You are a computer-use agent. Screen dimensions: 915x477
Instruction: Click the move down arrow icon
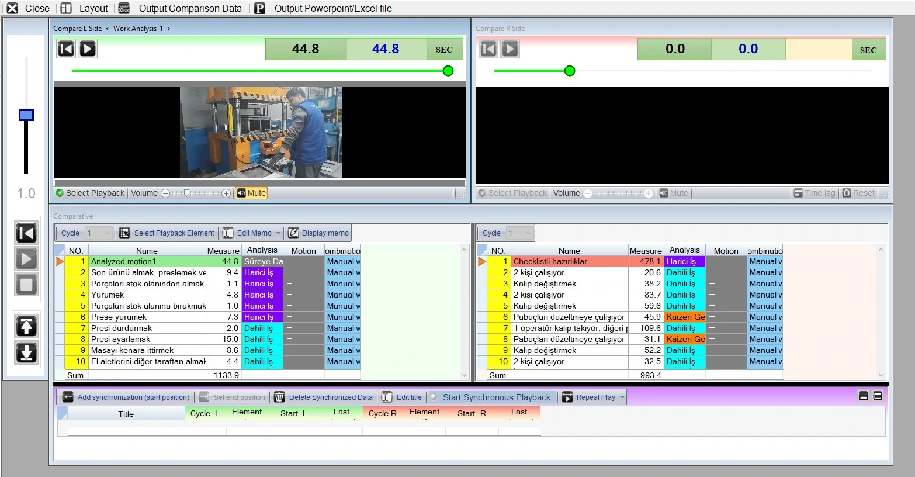26,353
